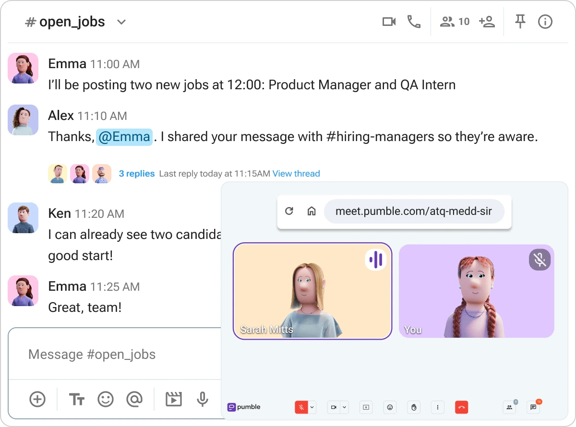The height and width of the screenshot is (427, 576).
Task: Open the attachment plus menu
Action: pyautogui.click(x=37, y=399)
